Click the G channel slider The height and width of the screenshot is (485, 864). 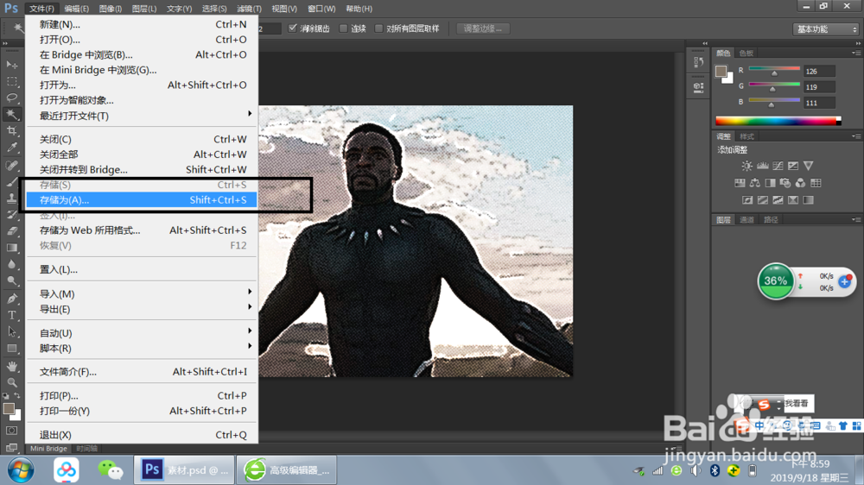click(774, 86)
